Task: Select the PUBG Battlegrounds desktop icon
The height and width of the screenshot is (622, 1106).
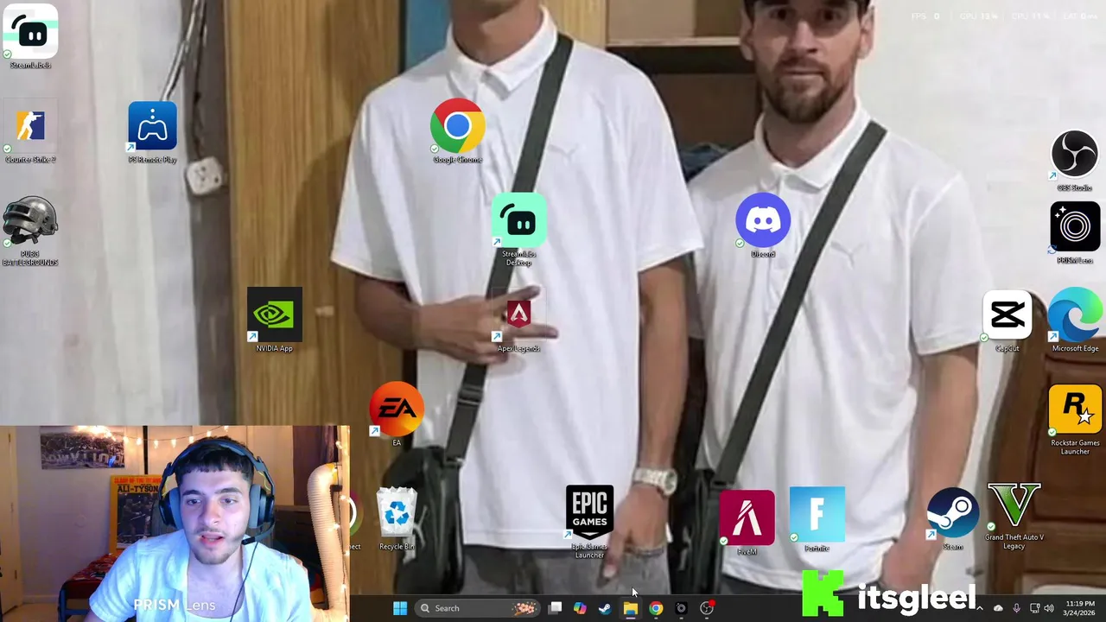Action: (x=31, y=231)
